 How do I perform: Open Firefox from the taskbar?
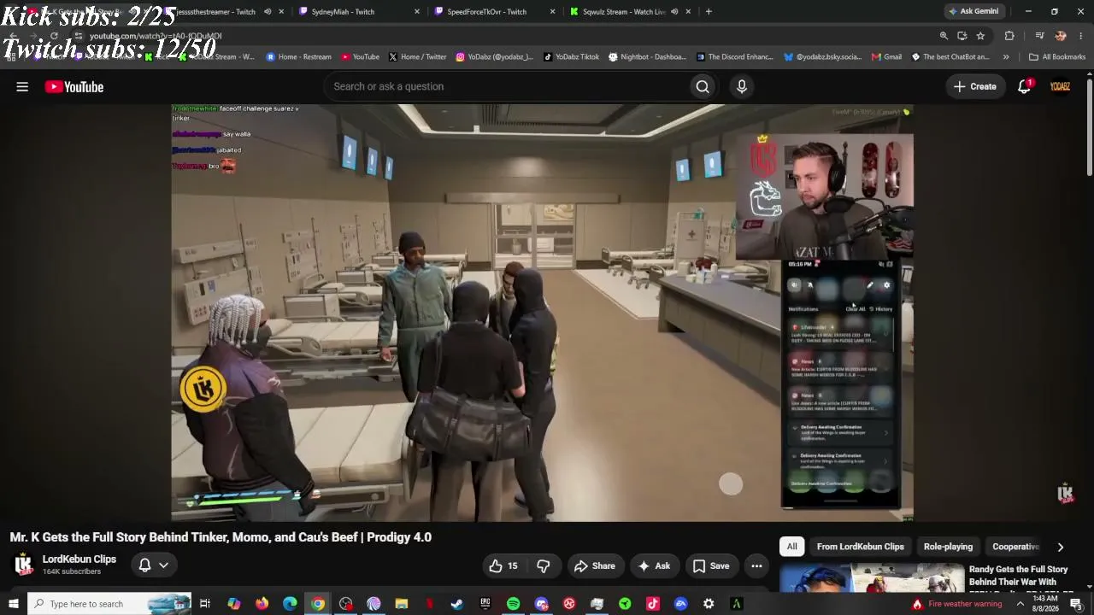262,604
